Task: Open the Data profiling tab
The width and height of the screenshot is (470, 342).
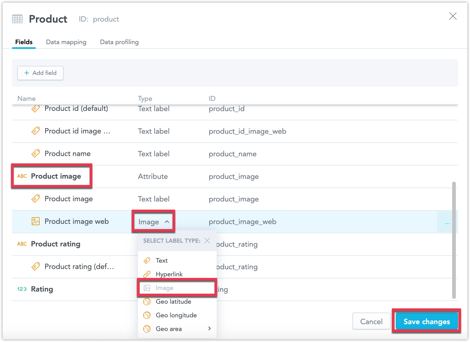Action: coord(119,42)
